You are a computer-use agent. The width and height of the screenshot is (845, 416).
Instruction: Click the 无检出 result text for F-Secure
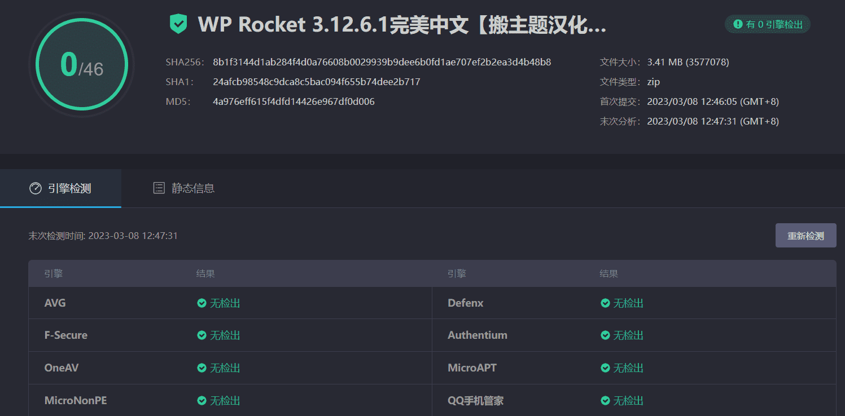pos(225,335)
